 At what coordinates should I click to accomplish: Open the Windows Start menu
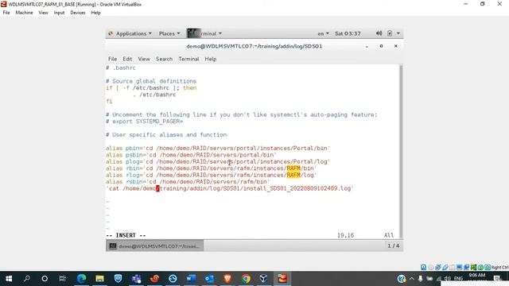9,279
